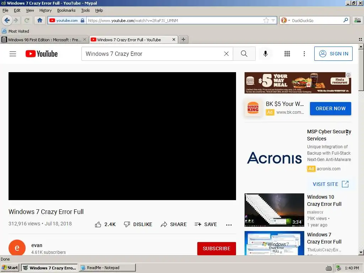Click the tab groups grid icon
The height and width of the screenshot is (273, 364).
(360, 39)
